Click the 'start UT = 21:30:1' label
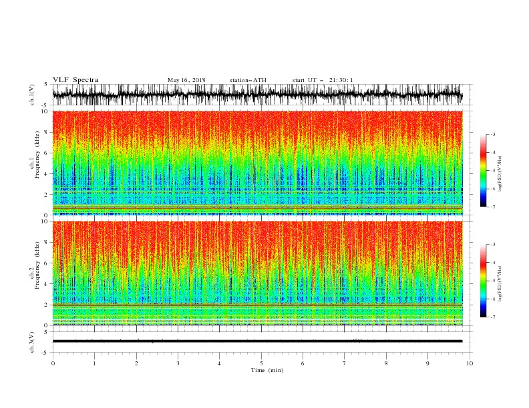The height and width of the screenshot is (408, 529). pyautogui.click(x=323, y=80)
